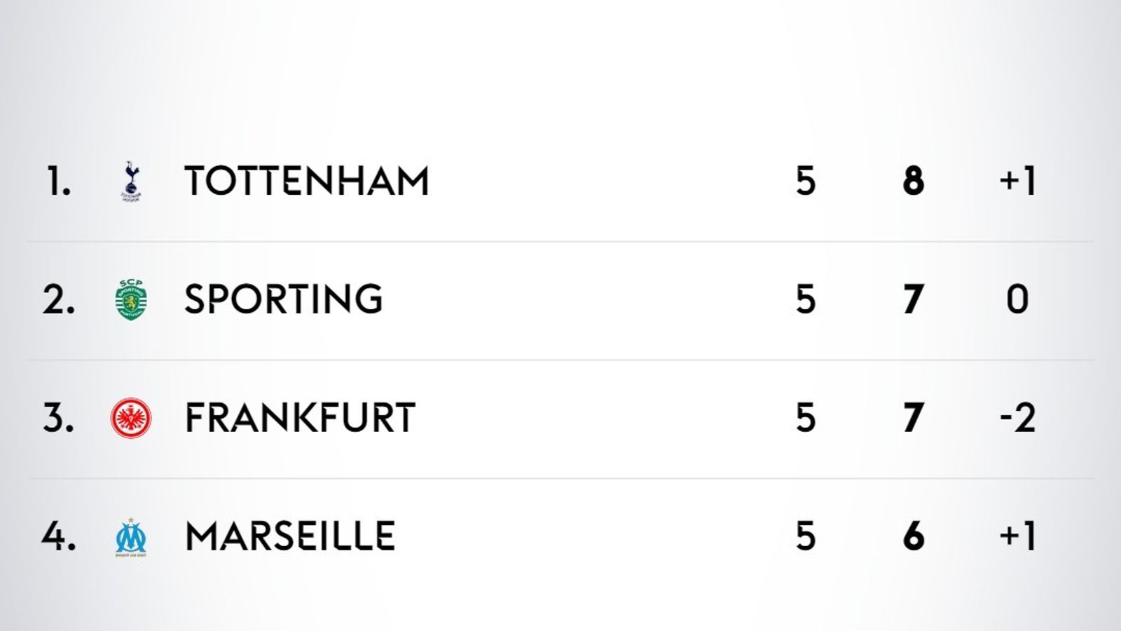
Task: Click Marseille's goal difference +1
Action: 1017,536
